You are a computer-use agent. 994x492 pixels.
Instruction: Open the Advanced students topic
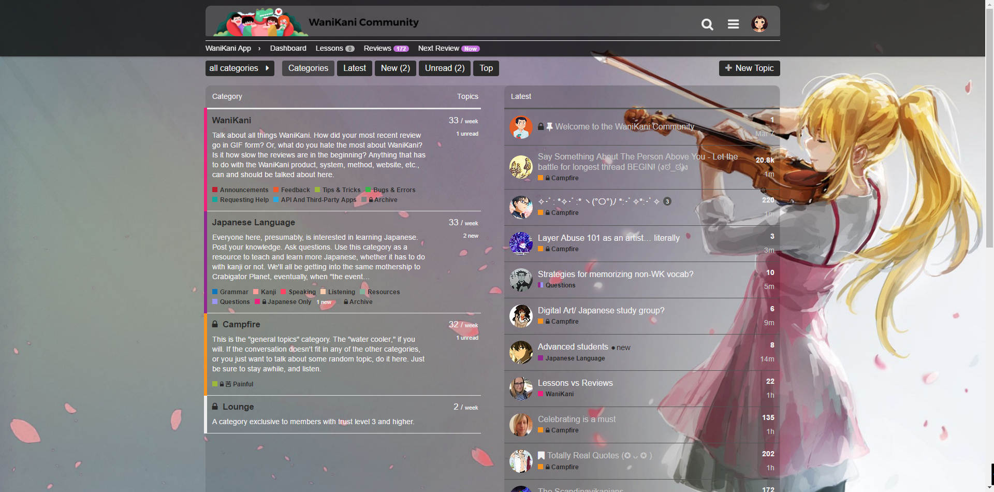coord(573,346)
